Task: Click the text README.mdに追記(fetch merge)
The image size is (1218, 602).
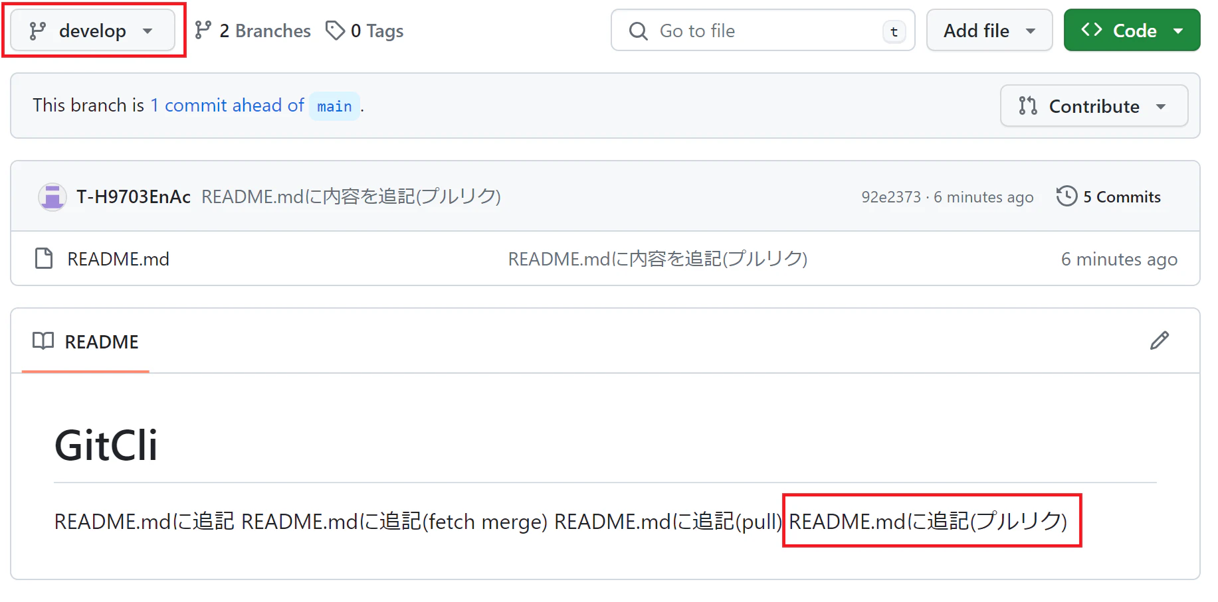Action: pyautogui.click(x=394, y=522)
